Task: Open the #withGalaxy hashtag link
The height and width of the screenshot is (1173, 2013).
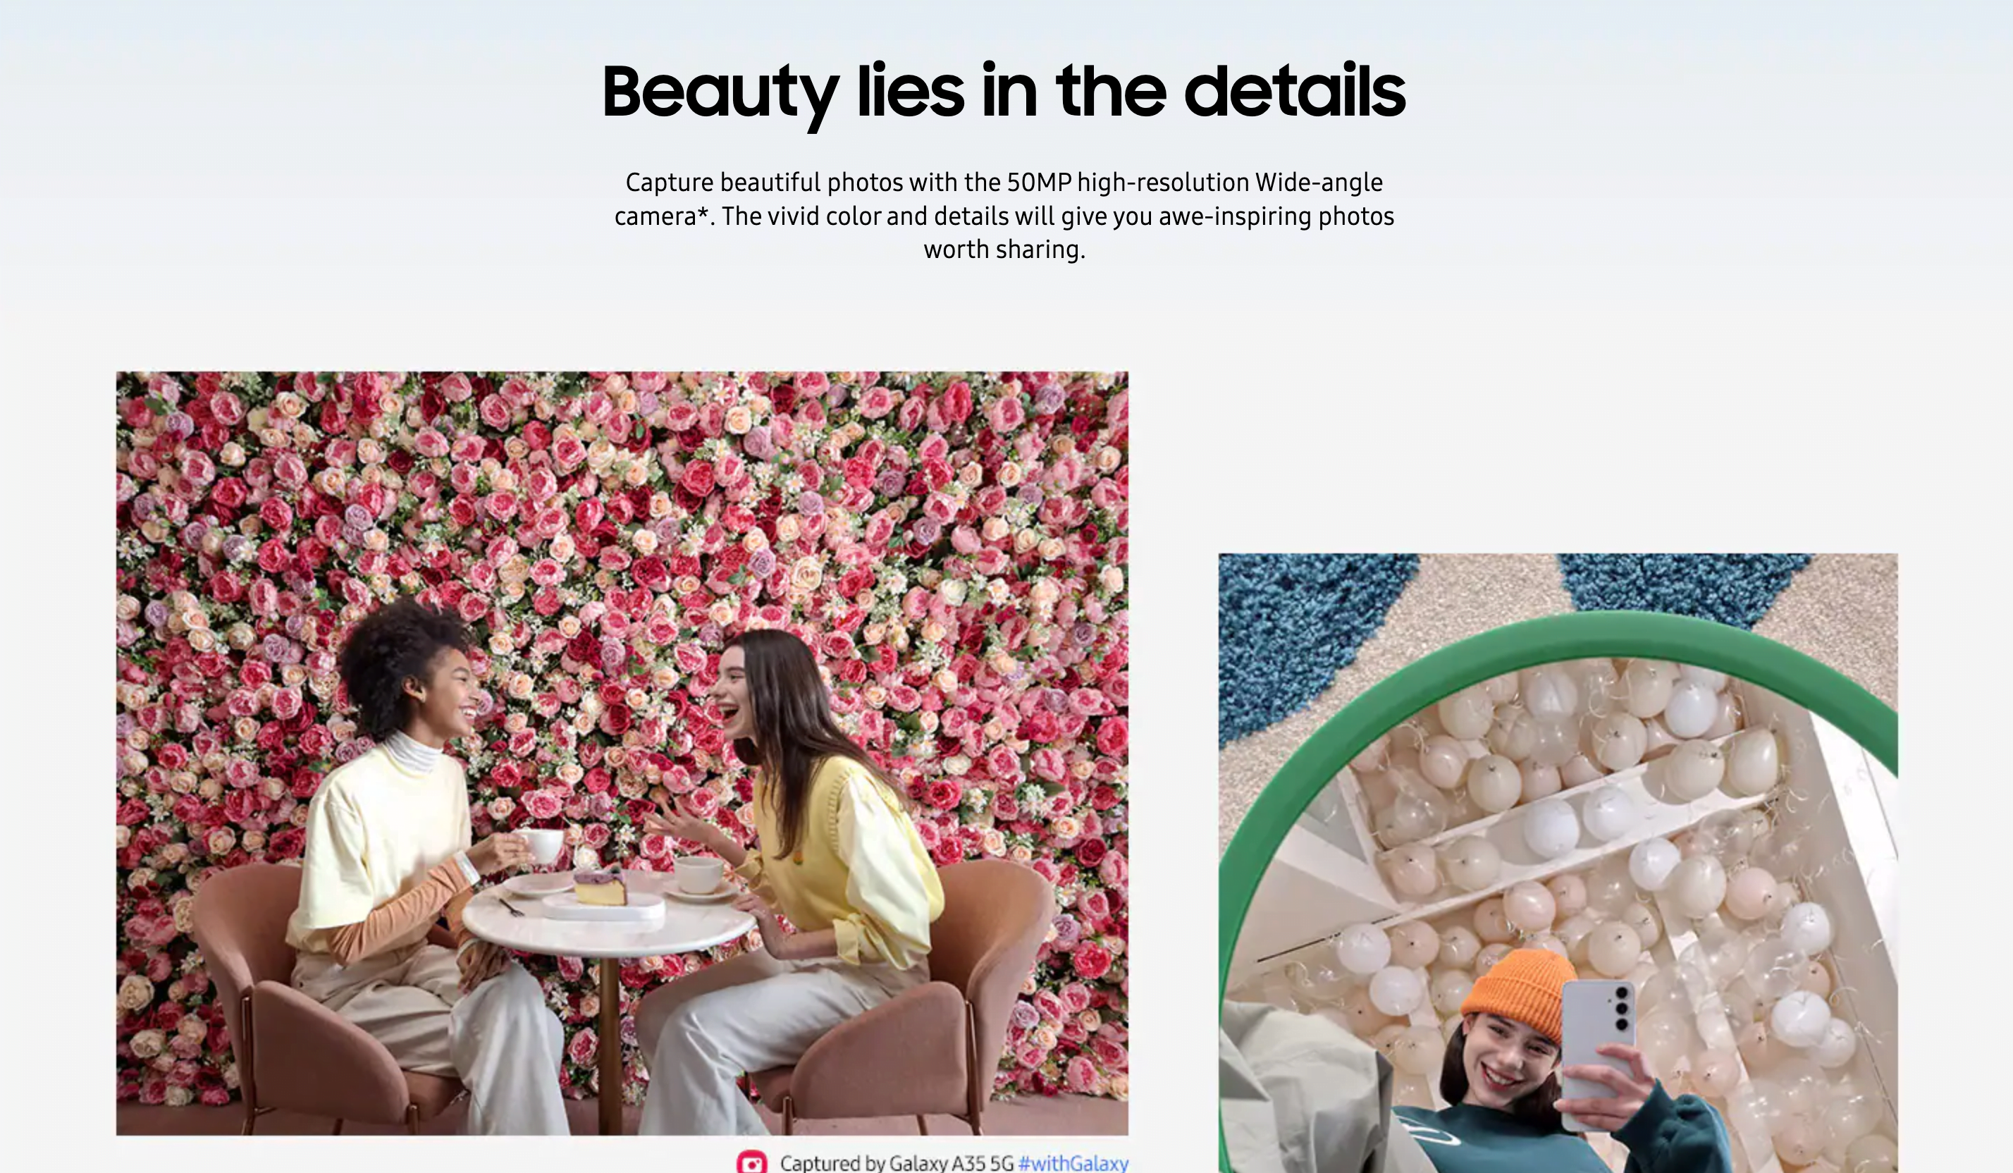Action: [x=1073, y=1162]
